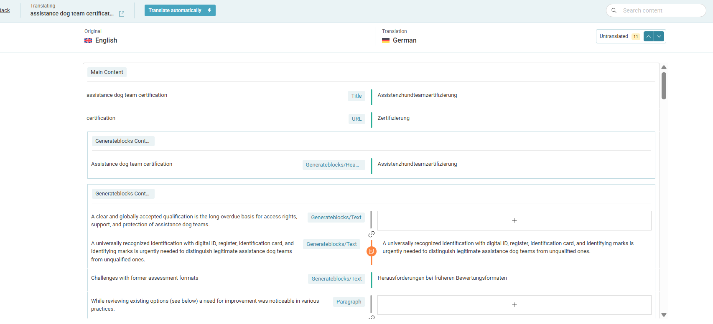Open the page in new tab icon

(x=122, y=14)
